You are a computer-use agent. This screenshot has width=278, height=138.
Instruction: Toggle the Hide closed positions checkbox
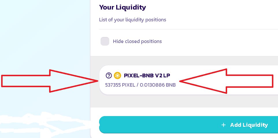point(105,41)
